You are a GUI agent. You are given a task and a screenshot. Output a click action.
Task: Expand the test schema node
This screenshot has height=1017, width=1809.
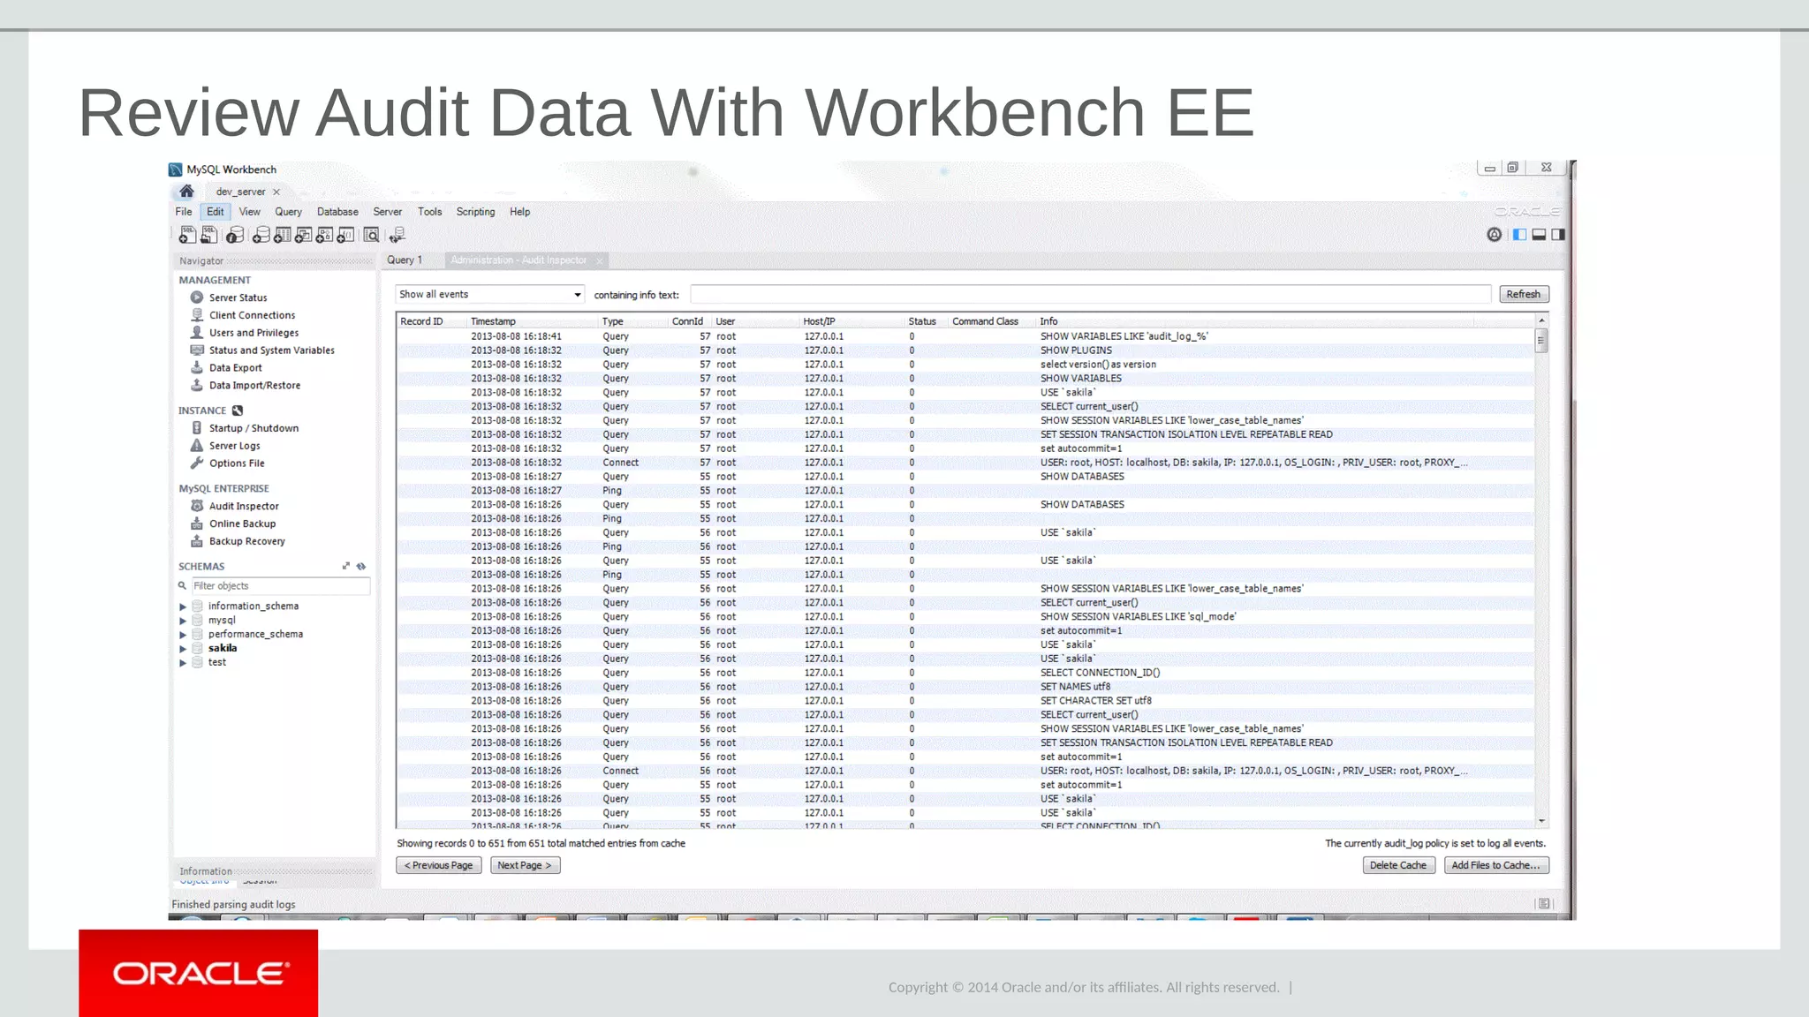coord(183,663)
